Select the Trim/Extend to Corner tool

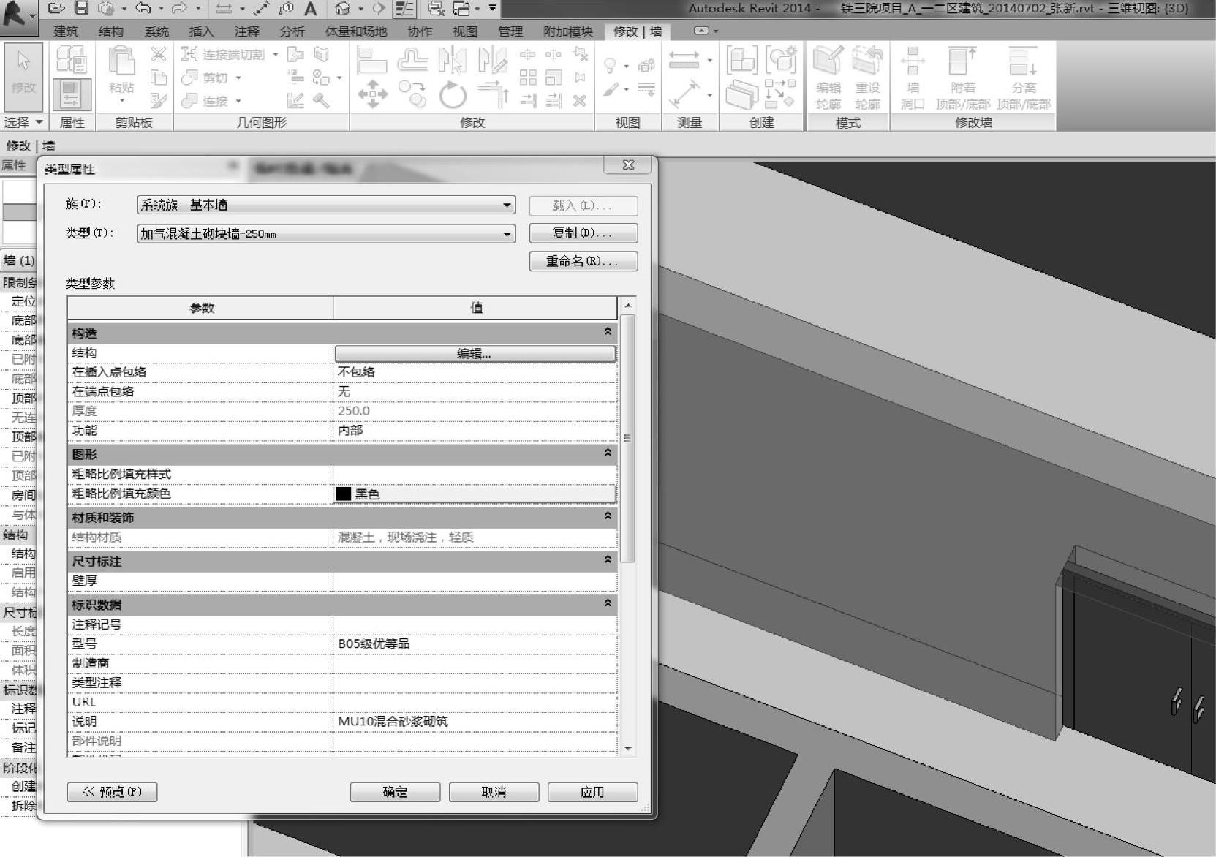[x=493, y=95]
